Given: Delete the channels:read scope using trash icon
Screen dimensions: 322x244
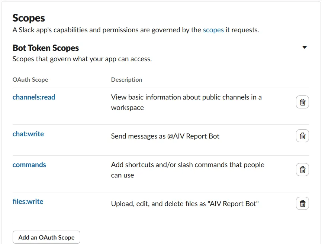Looking at the screenshot, I should [x=302, y=102].
